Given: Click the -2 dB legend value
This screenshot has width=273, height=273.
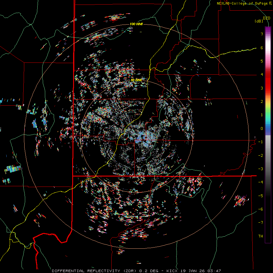Looking at the screenshot, I should pos(261,155).
